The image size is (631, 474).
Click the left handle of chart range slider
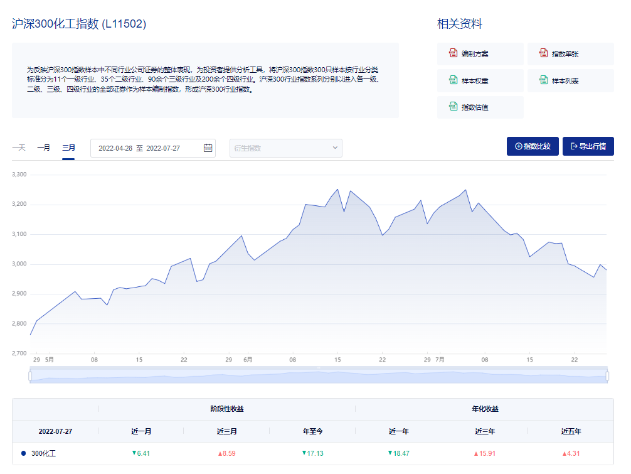pos(30,376)
